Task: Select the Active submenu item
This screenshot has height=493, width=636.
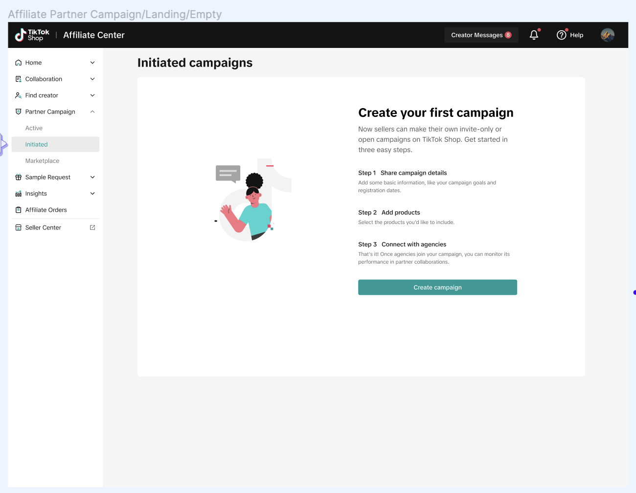Action: pyautogui.click(x=34, y=128)
